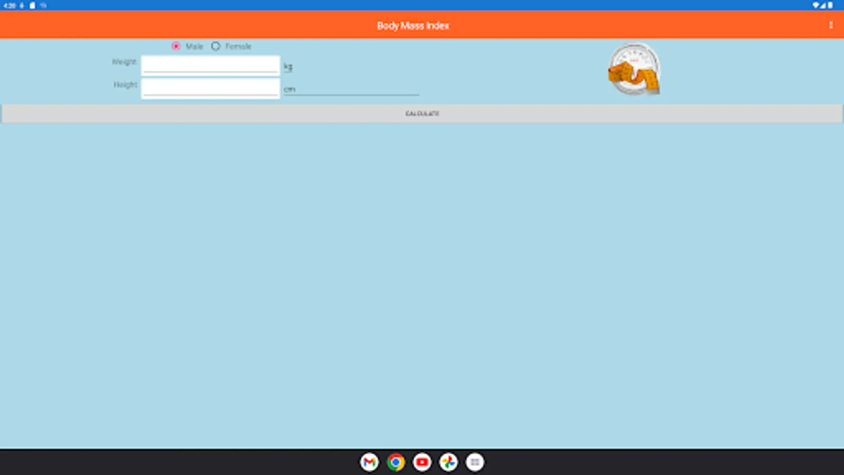Open the overflow menu in the top bar
The height and width of the screenshot is (475, 844).
pos(831,25)
